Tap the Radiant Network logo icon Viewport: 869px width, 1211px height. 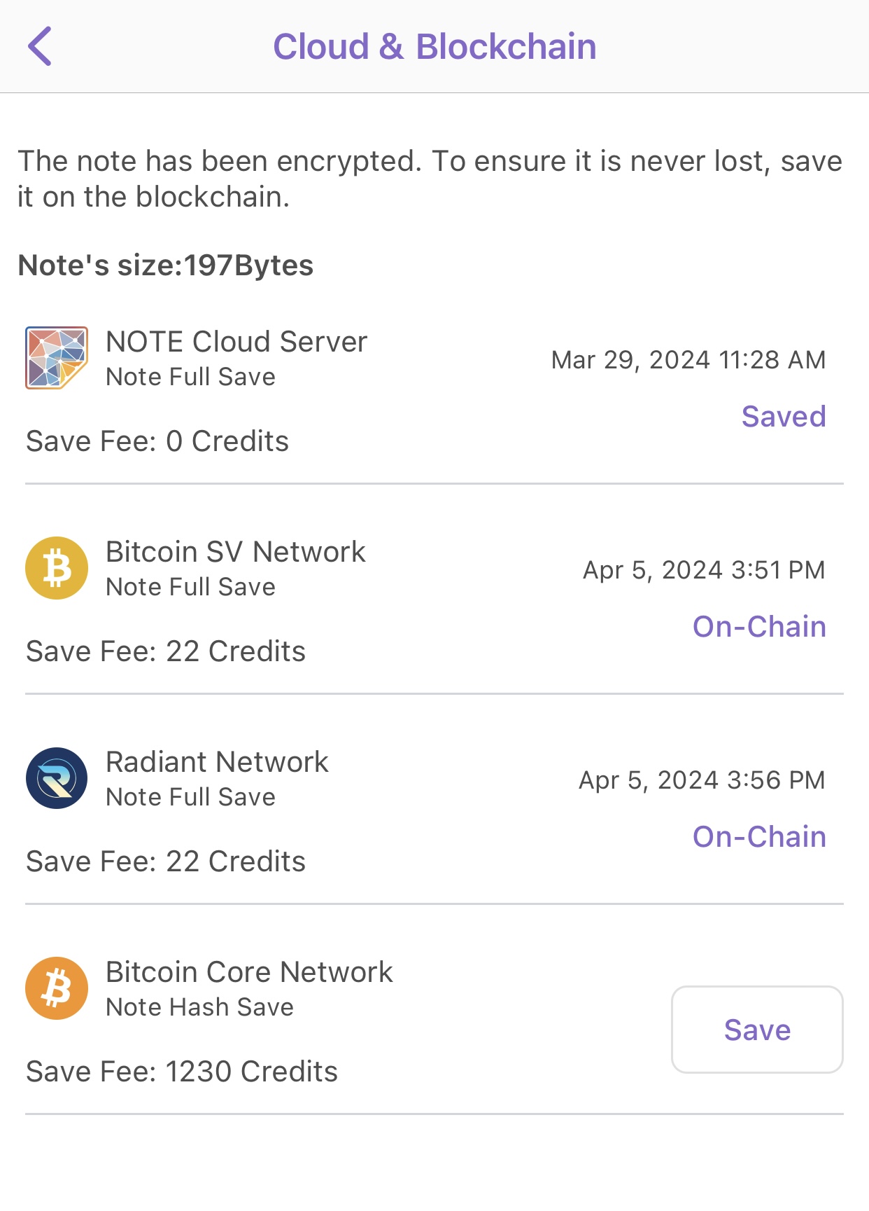pyautogui.click(x=57, y=777)
